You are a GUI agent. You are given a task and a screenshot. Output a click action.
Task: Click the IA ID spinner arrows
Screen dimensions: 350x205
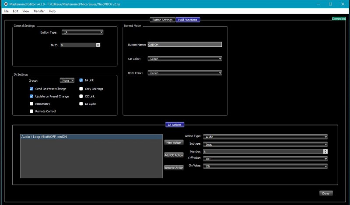(x=98, y=45)
